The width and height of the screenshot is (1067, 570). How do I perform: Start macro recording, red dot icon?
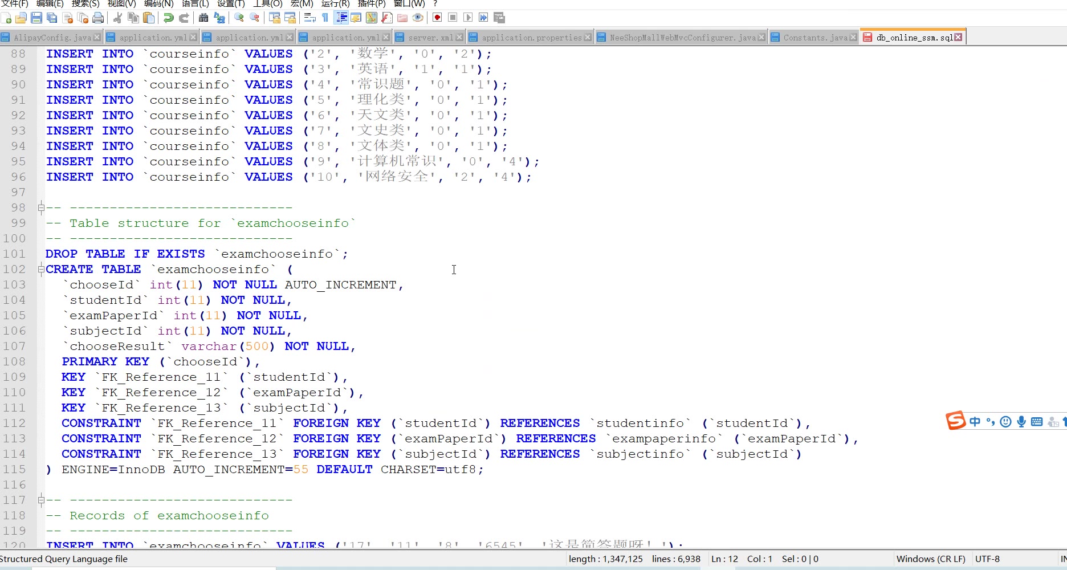pyautogui.click(x=437, y=18)
